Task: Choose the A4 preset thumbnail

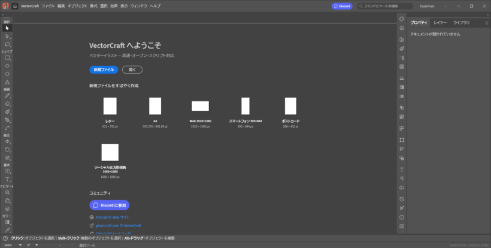Action: (155, 106)
